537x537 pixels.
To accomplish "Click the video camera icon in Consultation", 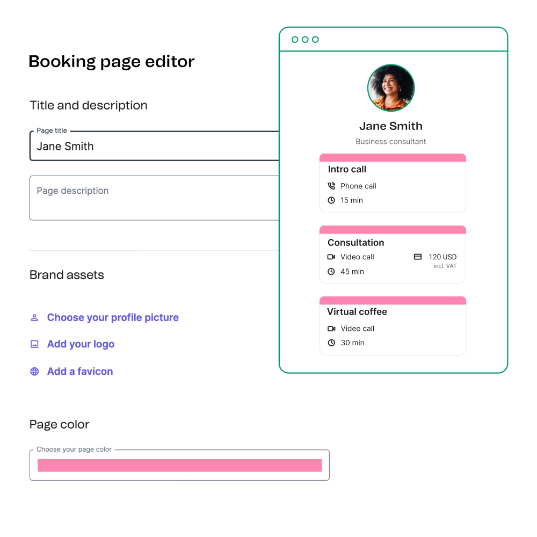I will point(331,257).
